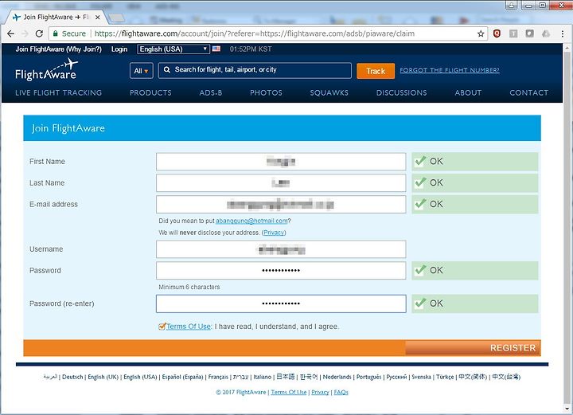The image size is (573, 415).
Task: Click the browser address bar URL
Action: (x=255, y=33)
